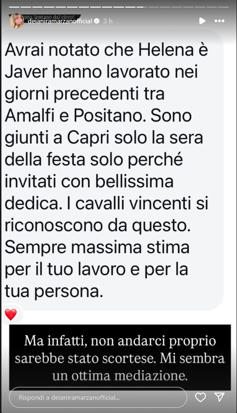Like the story with the heart outline icon
Screen dimensions: 237x413
pyautogui.click(x=201, y=397)
